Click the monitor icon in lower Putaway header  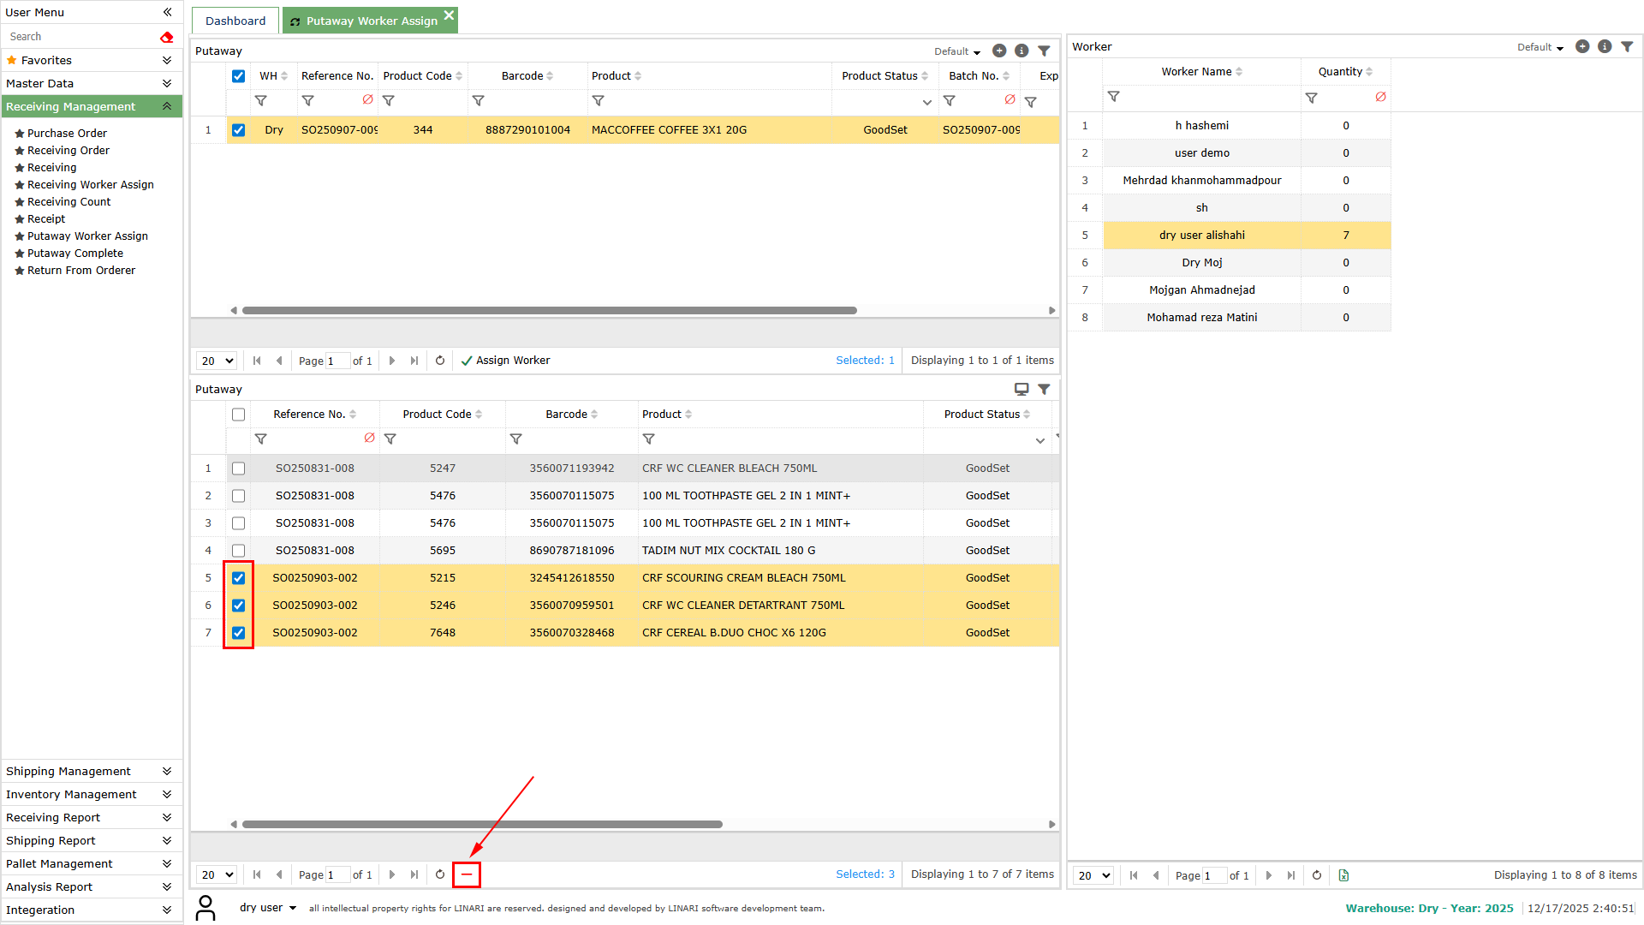click(1021, 389)
